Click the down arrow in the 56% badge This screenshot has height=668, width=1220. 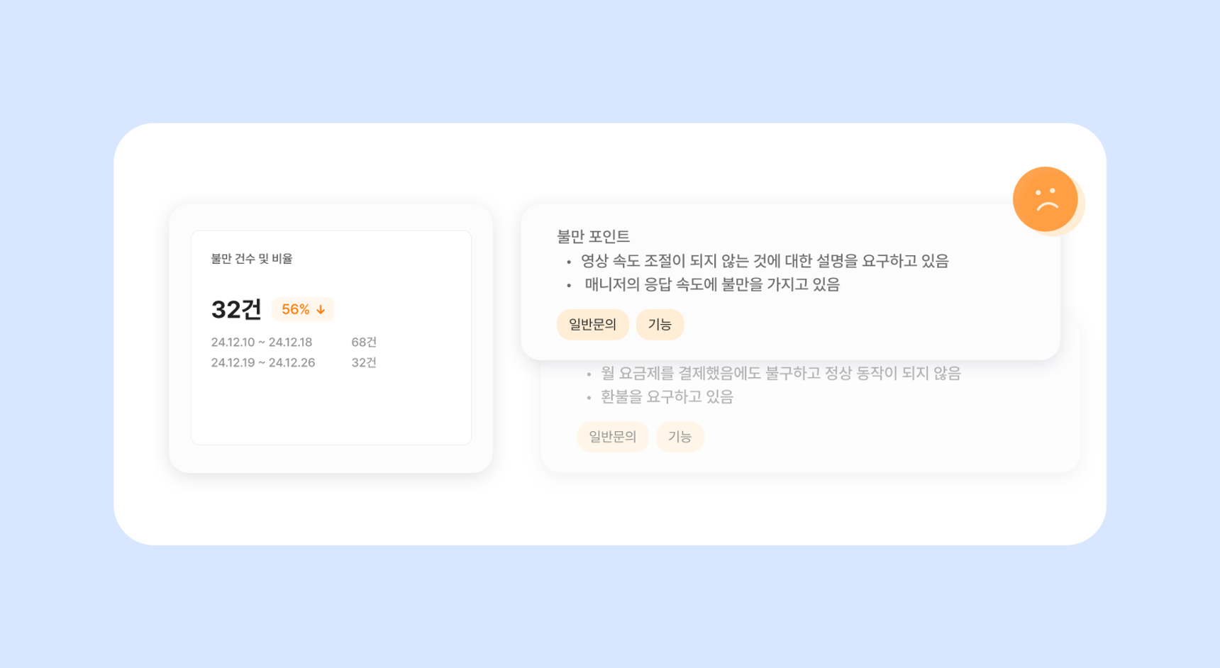tap(321, 310)
